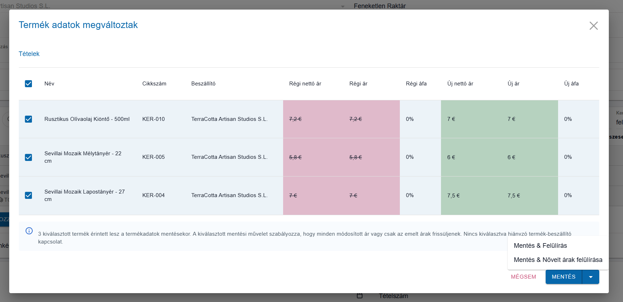Open the Mentés split-button dropdown arrow
Image resolution: width=623 pixels, height=302 pixels.
tap(591, 277)
